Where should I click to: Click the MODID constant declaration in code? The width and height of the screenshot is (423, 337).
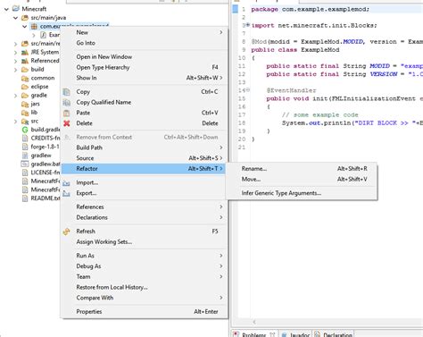[x=344, y=66]
